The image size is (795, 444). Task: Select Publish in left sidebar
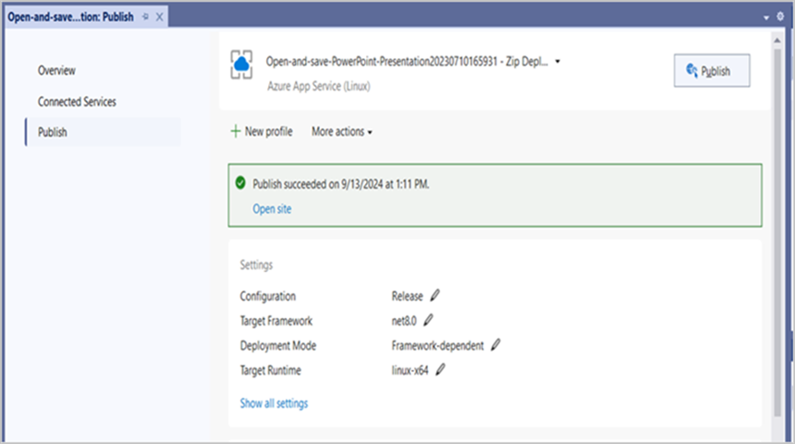click(x=52, y=132)
